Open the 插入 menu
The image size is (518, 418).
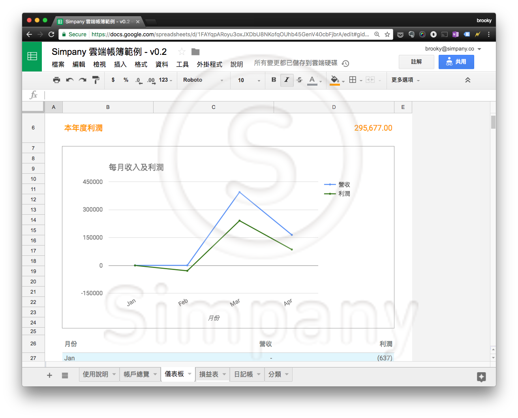pos(120,64)
